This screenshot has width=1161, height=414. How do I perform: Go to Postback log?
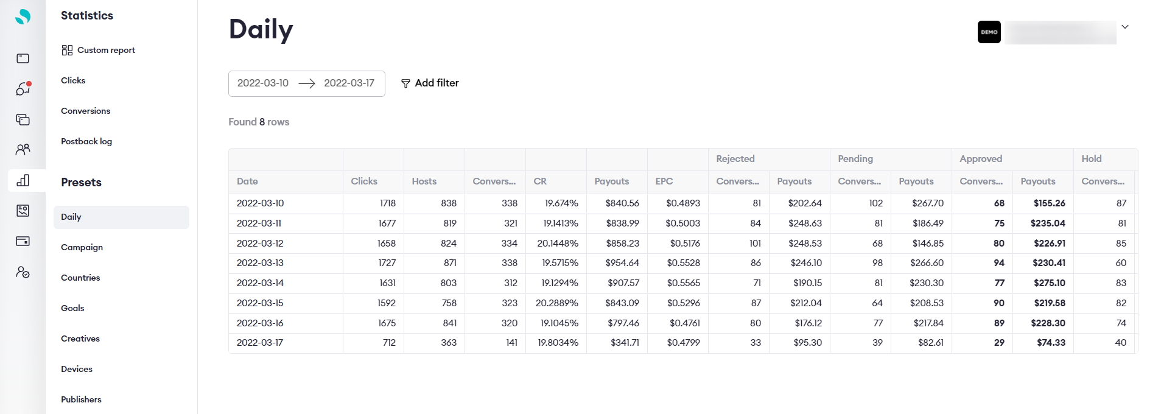click(x=86, y=141)
